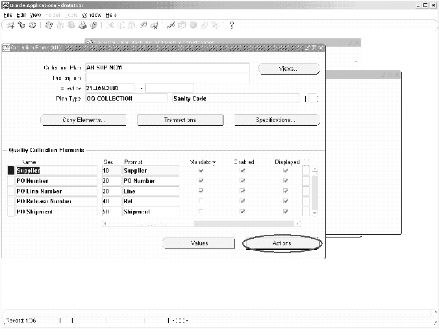Click the Specifications button
The image size is (439, 329).
coord(277,120)
